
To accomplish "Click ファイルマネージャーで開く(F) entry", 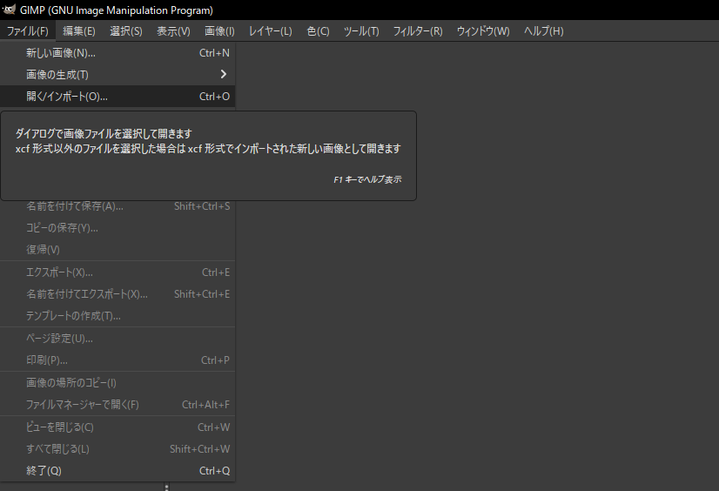I will click(118, 404).
